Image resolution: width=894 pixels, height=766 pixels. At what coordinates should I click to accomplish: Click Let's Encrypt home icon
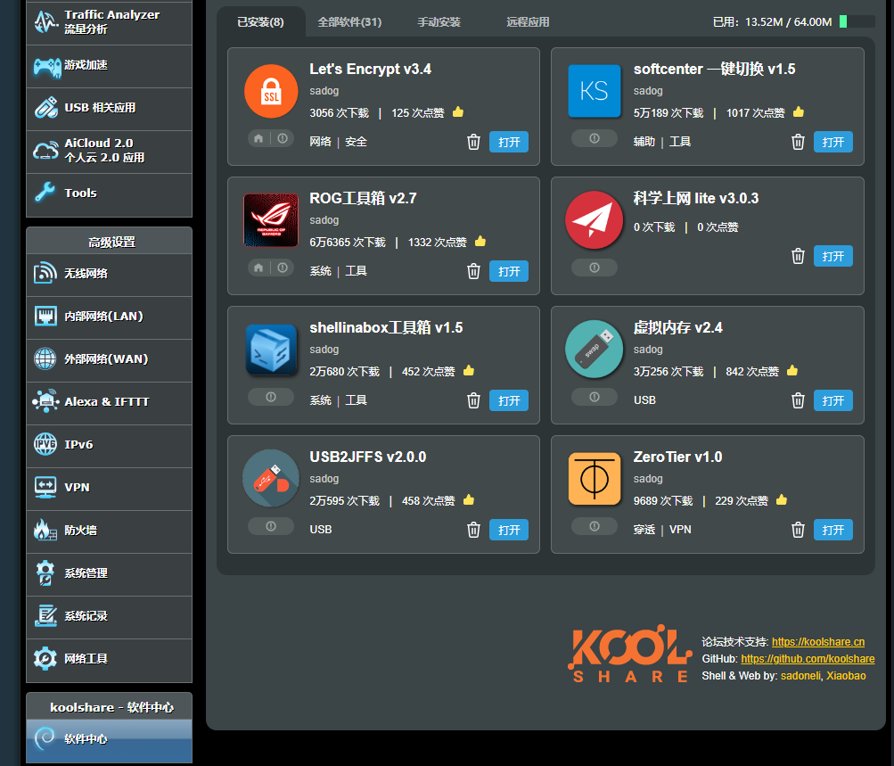point(258,138)
